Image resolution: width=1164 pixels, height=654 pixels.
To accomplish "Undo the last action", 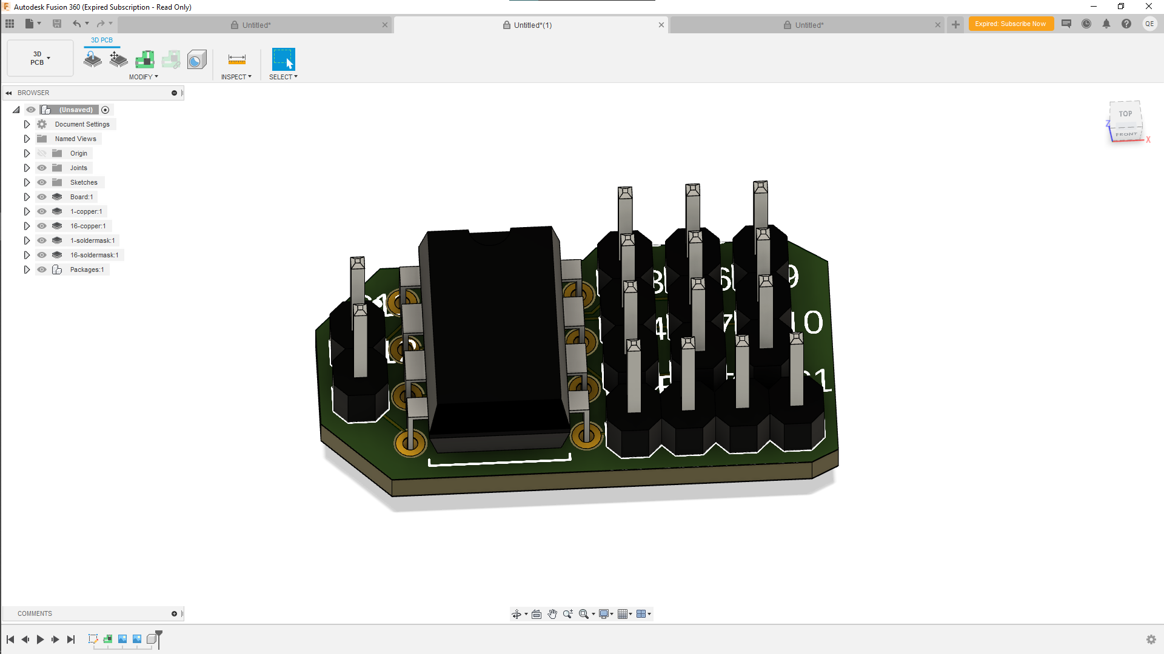I will pyautogui.click(x=77, y=24).
